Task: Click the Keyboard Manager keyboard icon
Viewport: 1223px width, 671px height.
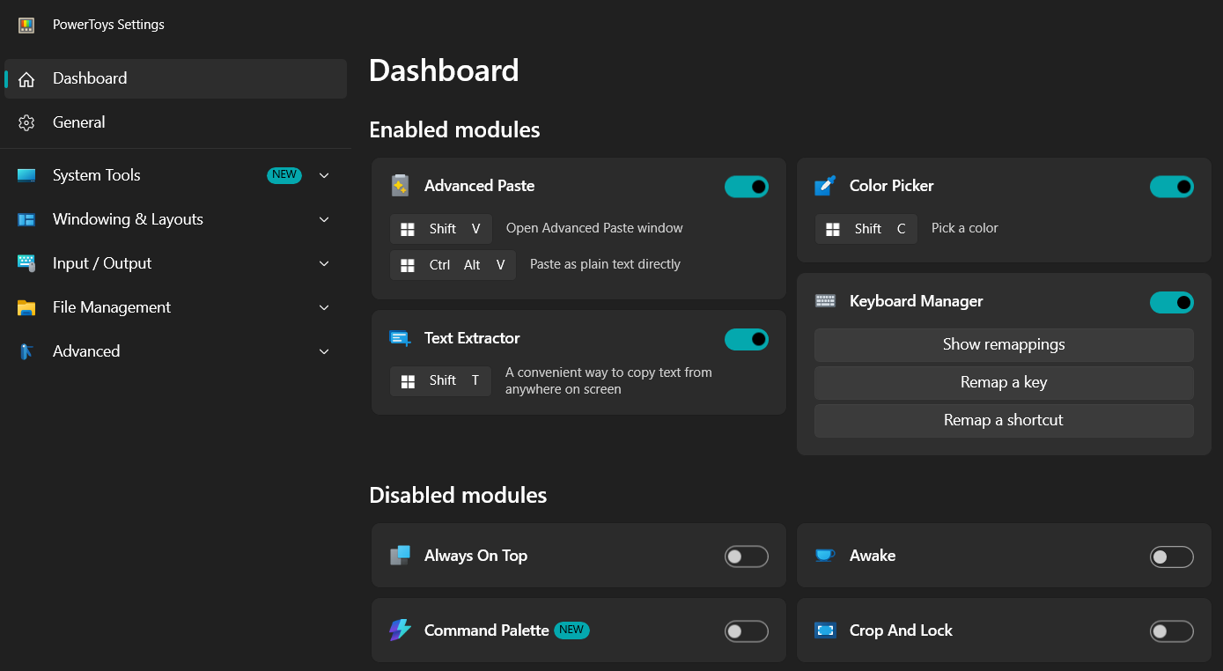Action: click(x=825, y=301)
